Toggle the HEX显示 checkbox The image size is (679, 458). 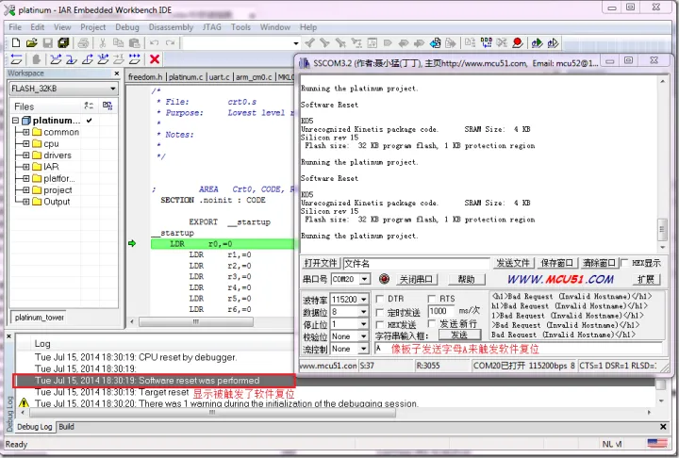tap(624, 263)
